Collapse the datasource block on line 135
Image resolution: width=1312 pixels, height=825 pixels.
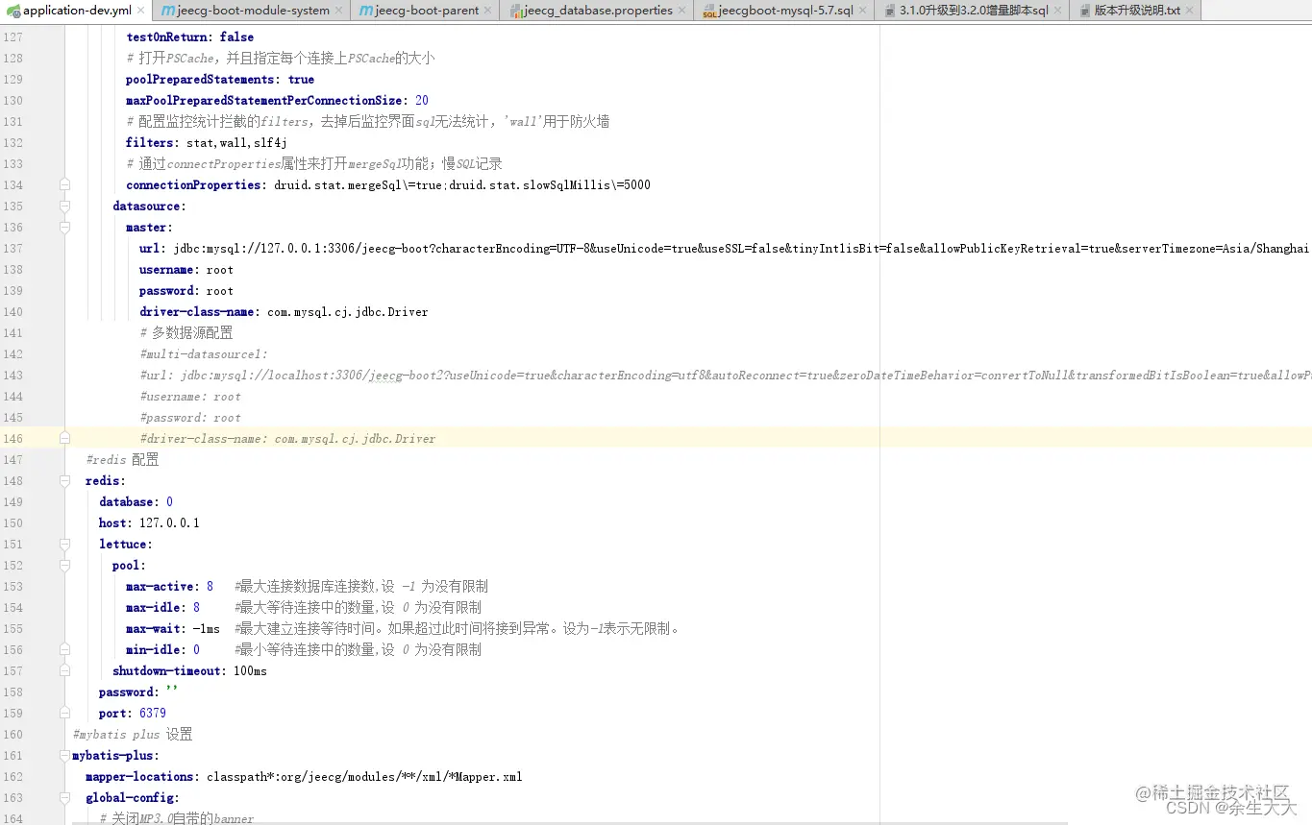pyautogui.click(x=64, y=206)
